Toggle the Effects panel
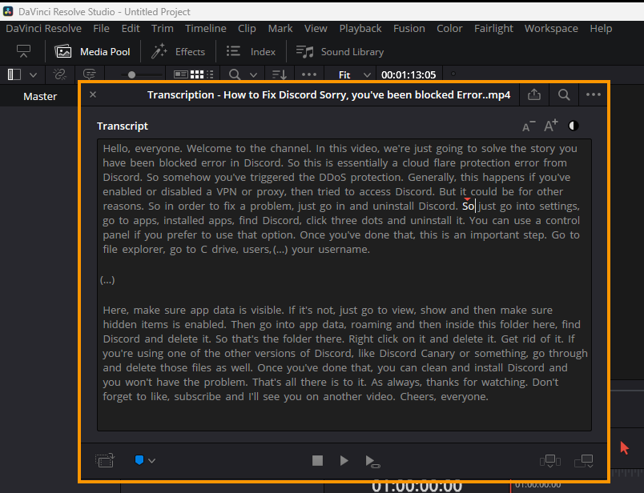Viewport: 644px width, 493px height. [x=178, y=52]
